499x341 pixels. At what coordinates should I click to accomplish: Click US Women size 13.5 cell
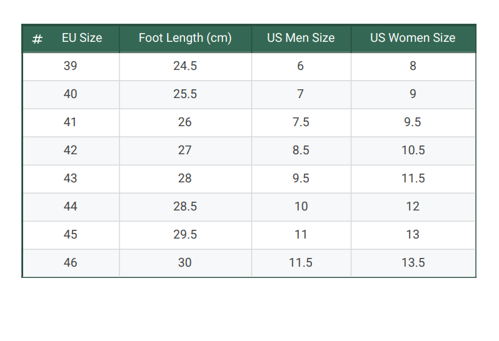pyautogui.click(x=413, y=263)
